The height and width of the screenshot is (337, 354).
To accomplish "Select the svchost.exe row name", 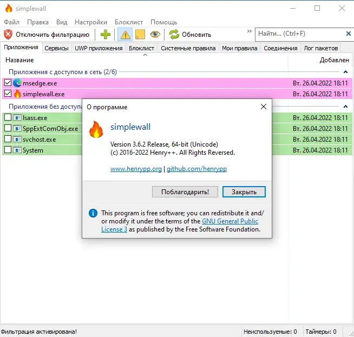I will 39,140.
